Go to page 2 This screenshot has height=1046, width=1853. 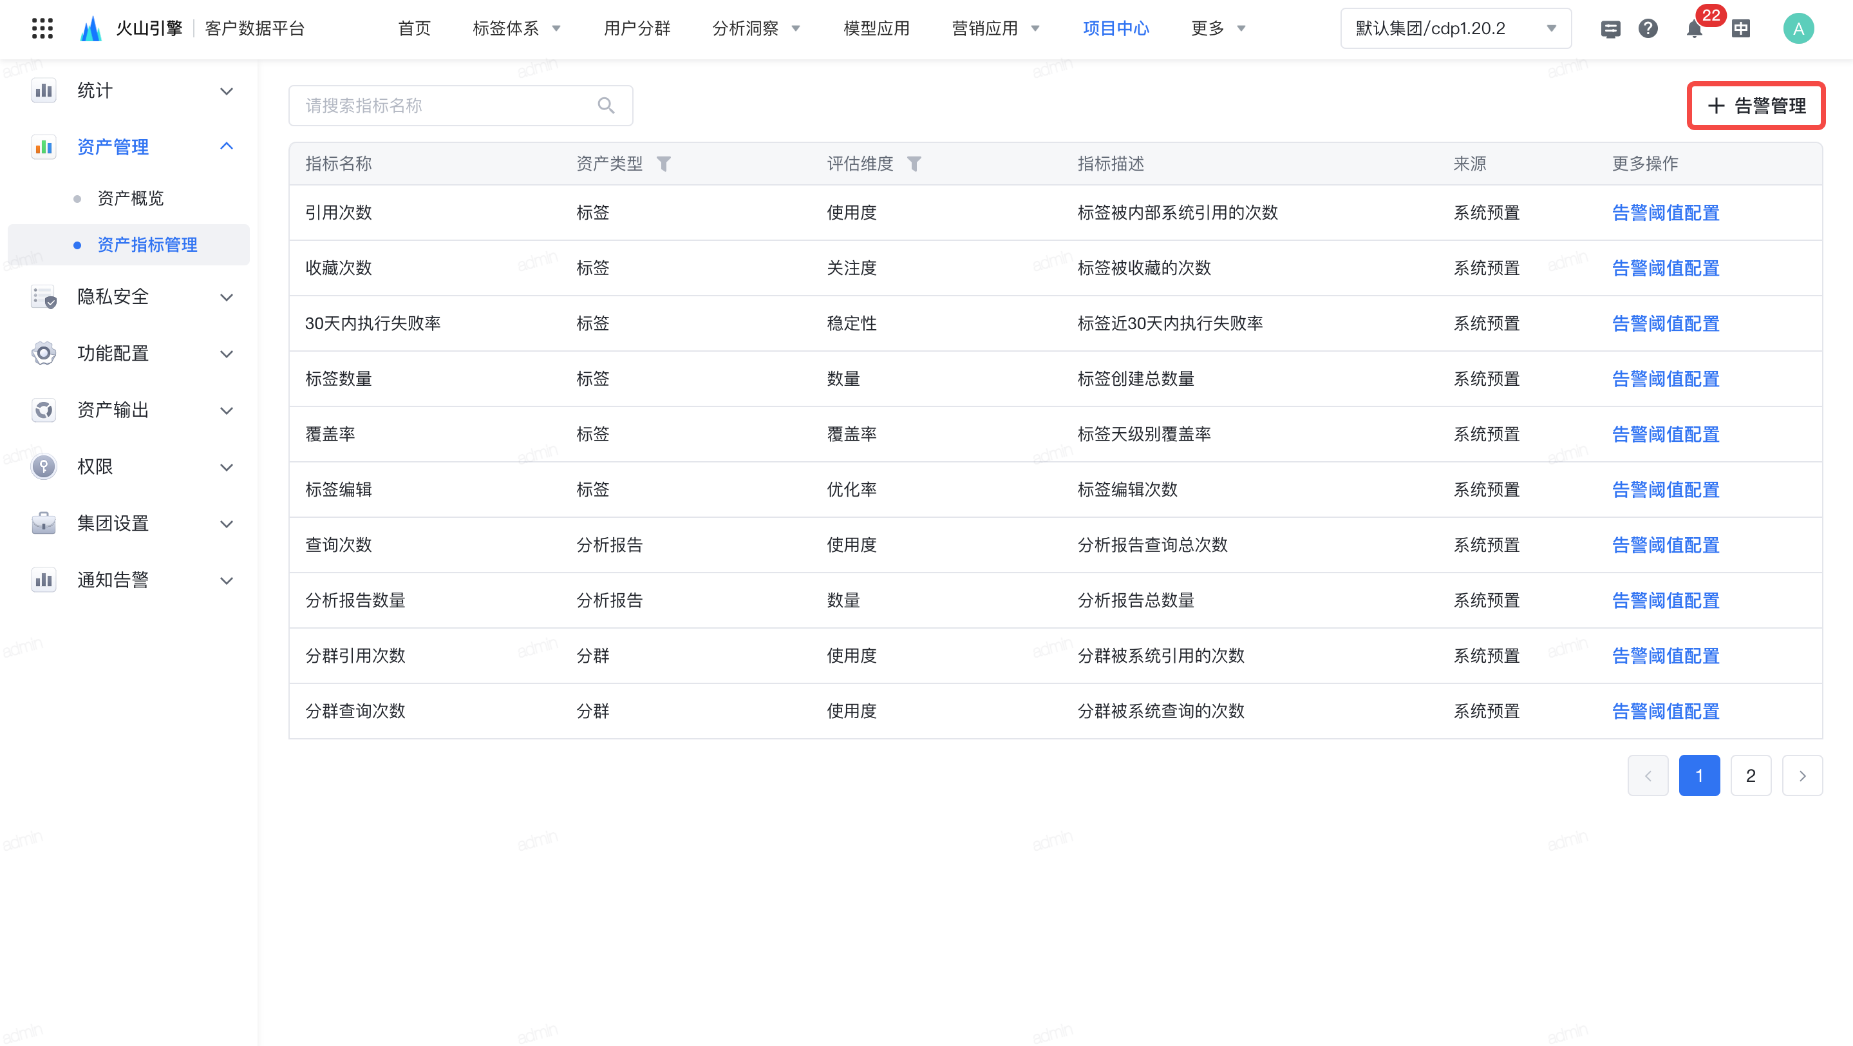coord(1751,775)
